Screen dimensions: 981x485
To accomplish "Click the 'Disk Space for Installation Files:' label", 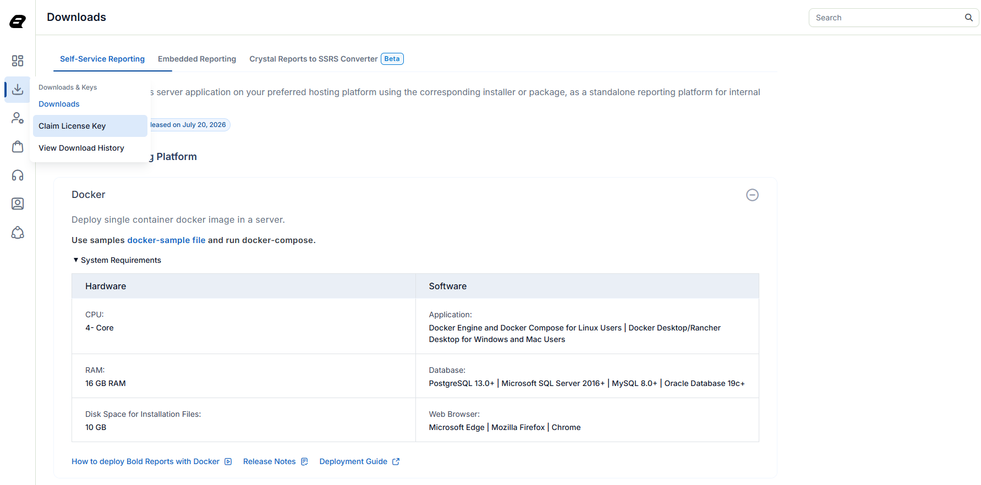I will point(143,414).
